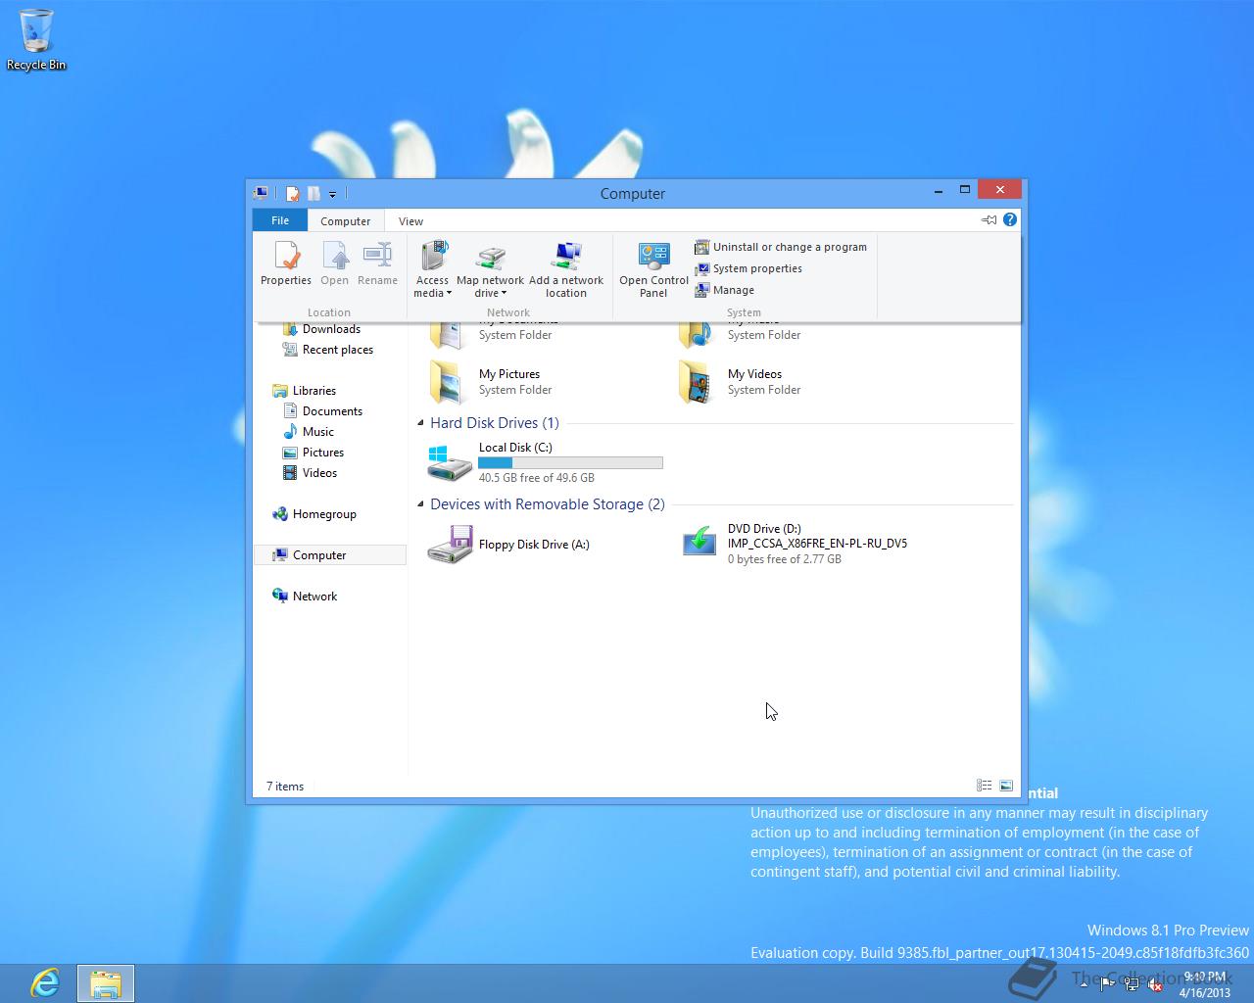Image resolution: width=1254 pixels, height=1003 pixels.
Task: Select Network in navigation pane
Action: pyautogui.click(x=314, y=597)
